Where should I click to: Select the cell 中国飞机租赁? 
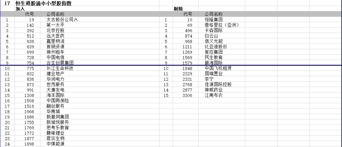(x=218, y=68)
